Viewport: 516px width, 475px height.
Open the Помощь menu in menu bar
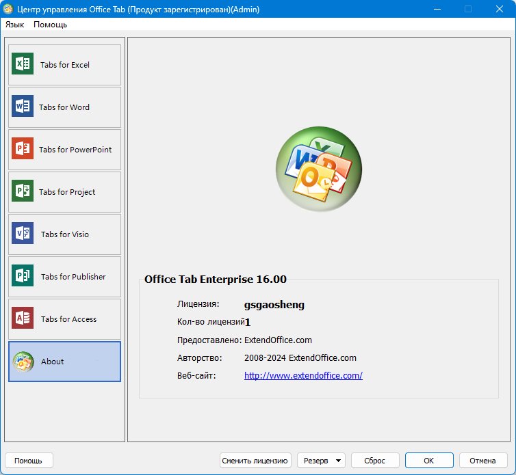pos(51,25)
